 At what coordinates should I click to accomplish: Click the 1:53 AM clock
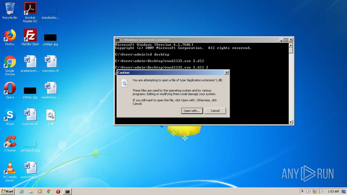[x=333, y=191]
